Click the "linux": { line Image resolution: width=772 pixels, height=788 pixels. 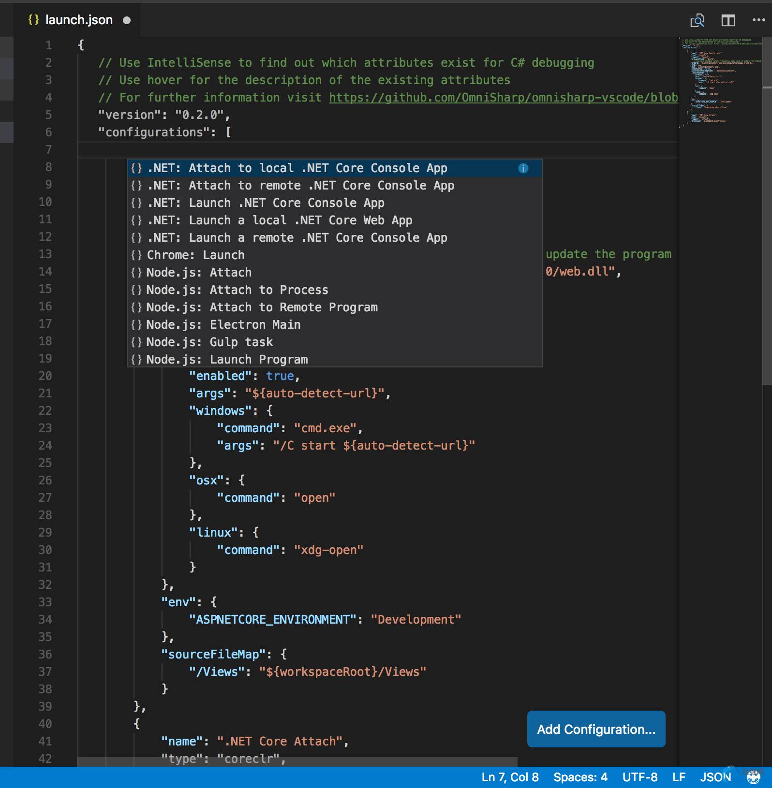(224, 533)
